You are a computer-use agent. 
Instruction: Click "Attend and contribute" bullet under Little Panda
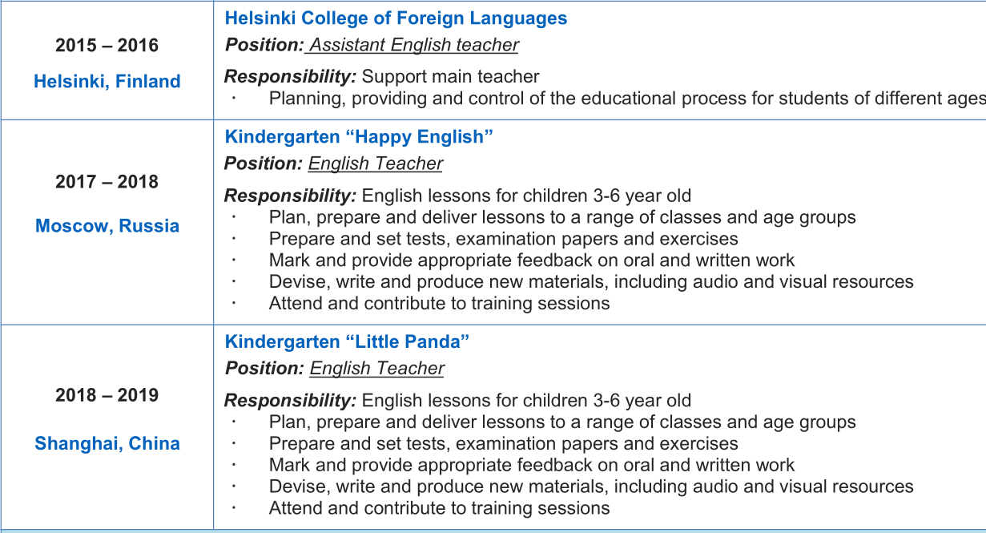439,508
